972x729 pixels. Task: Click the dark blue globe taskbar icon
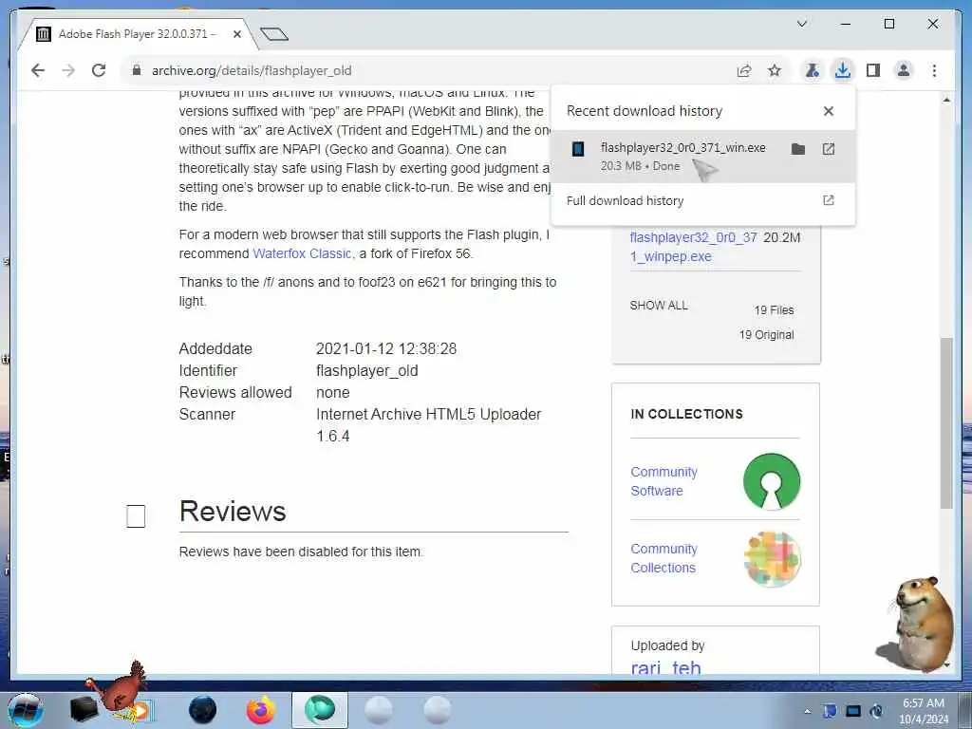(203, 710)
